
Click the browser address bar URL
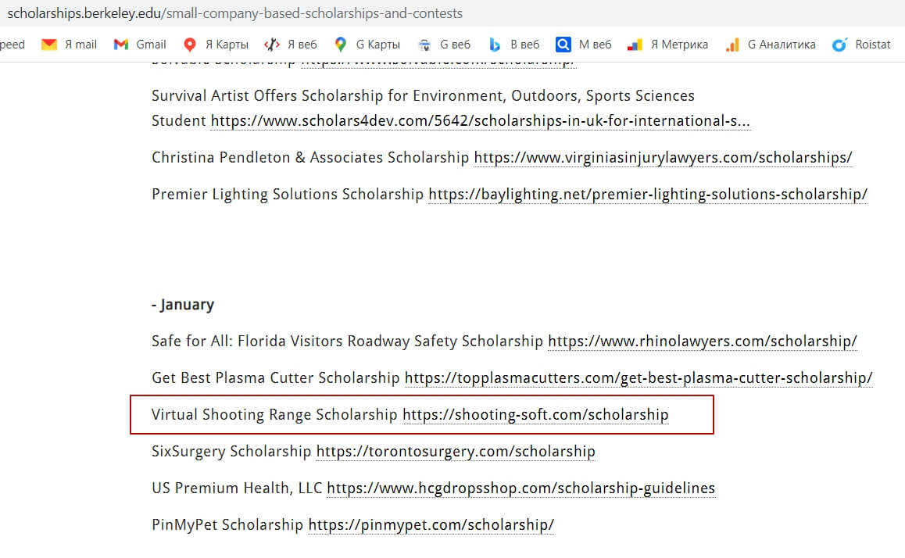234,13
